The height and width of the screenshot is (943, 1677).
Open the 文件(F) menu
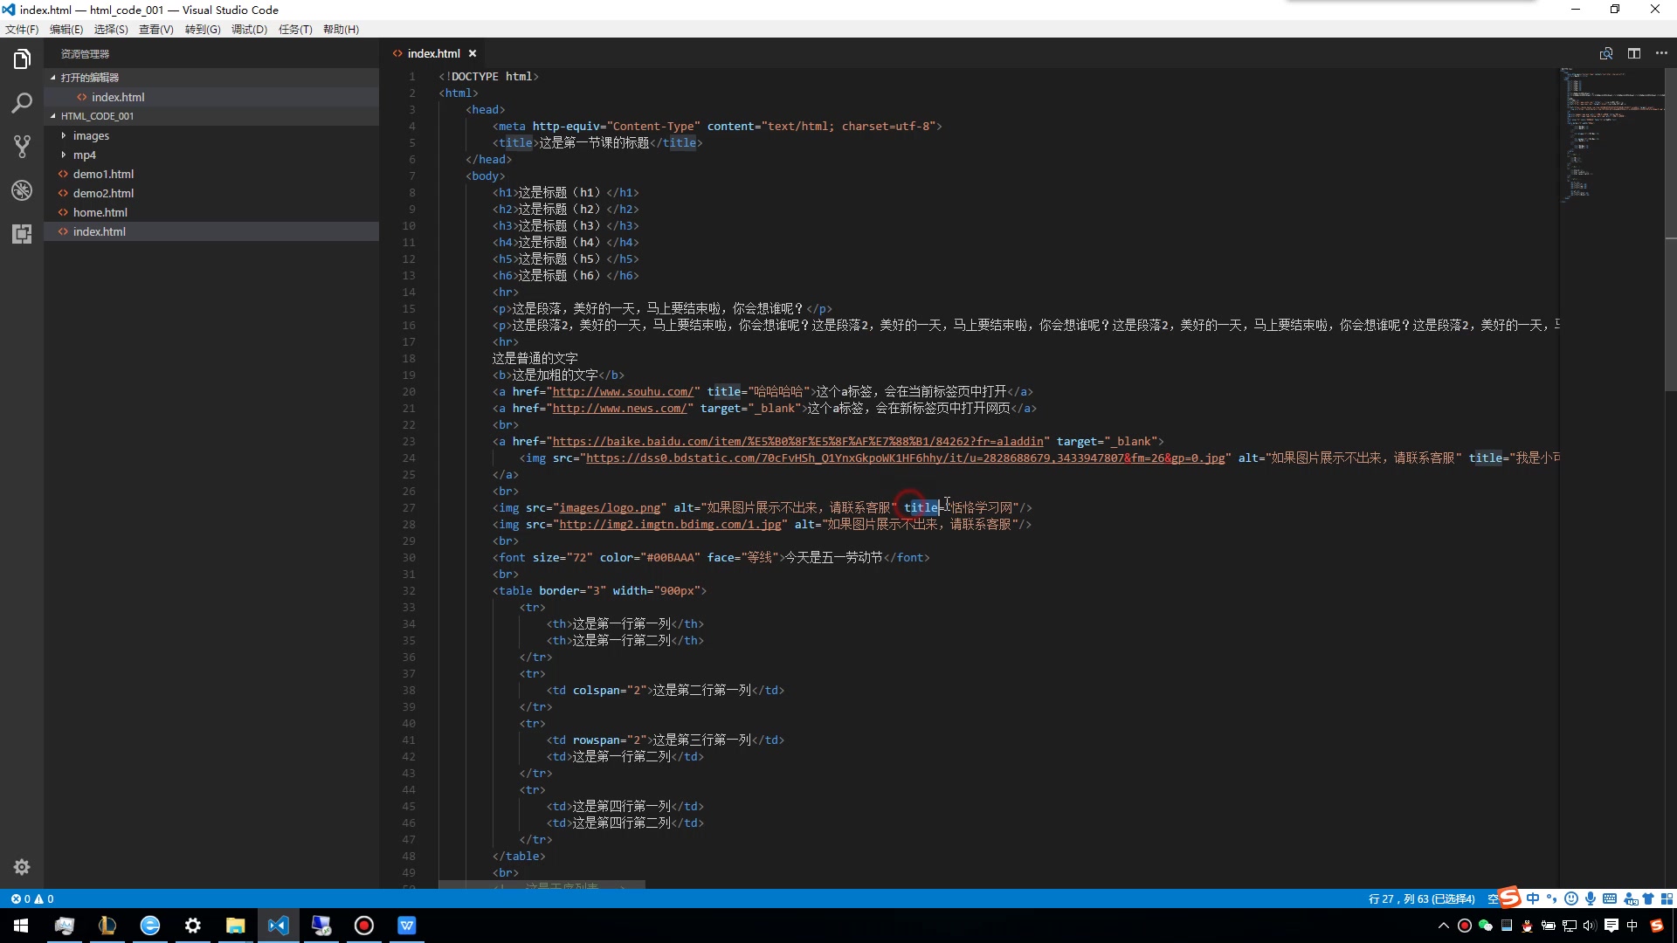[x=21, y=29]
